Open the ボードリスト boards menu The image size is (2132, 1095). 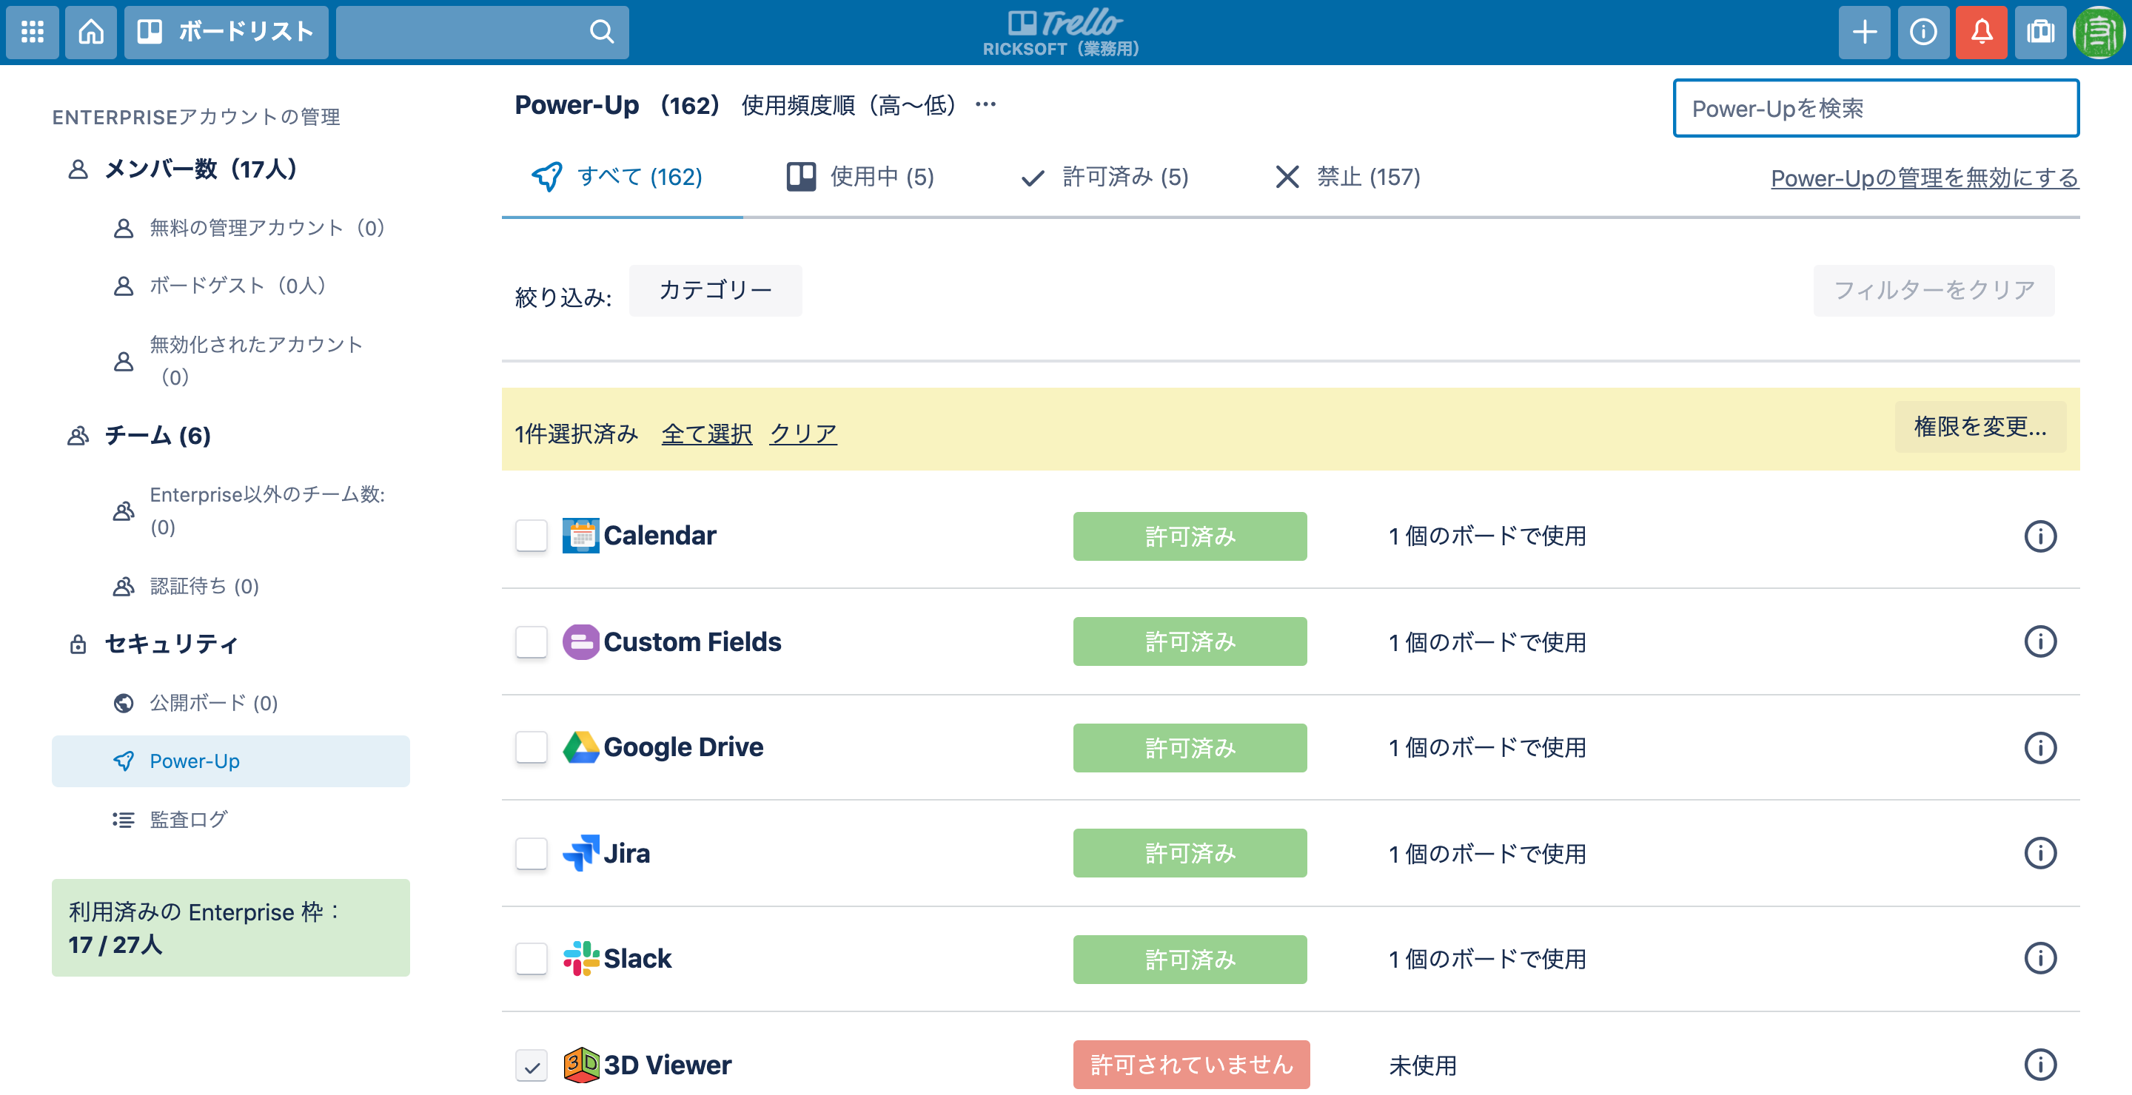226,33
